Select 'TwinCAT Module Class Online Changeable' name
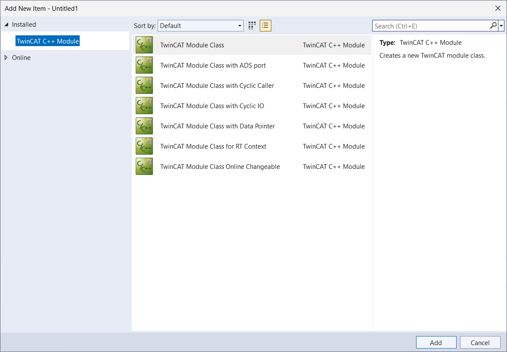Viewport: 507px width, 352px height. pyautogui.click(x=220, y=167)
